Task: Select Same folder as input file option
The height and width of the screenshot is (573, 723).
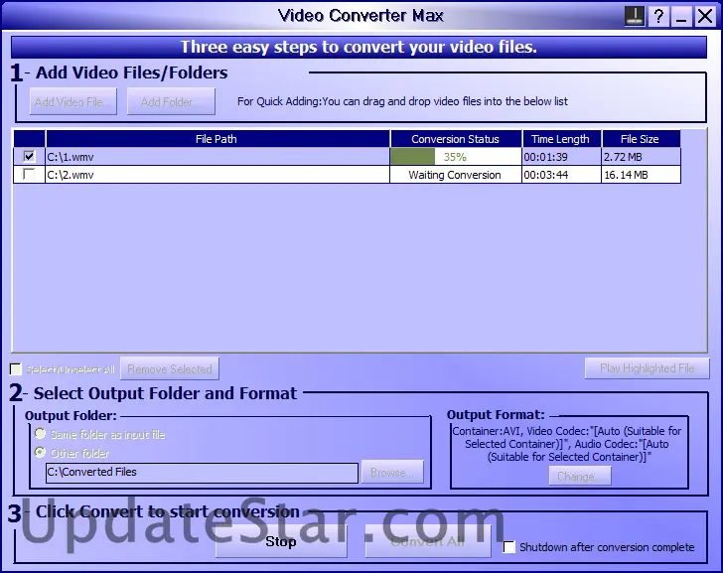Action: (x=40, y=434)
